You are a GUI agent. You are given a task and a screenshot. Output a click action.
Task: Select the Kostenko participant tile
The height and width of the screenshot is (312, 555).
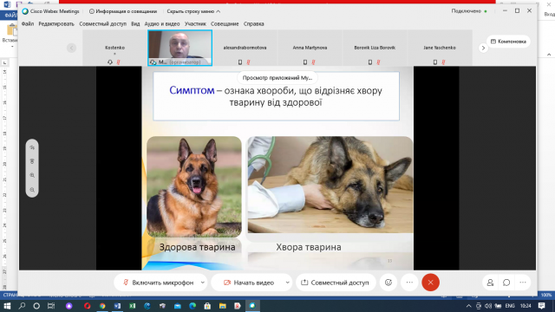pos(114,48)
